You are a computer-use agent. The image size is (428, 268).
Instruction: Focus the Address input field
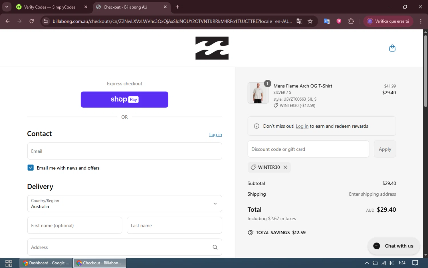124,247
